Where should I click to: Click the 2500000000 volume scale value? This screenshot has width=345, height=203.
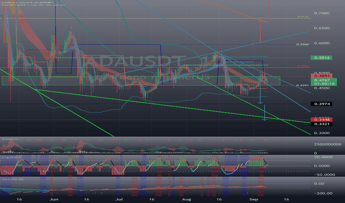click(x=328, y=144)
